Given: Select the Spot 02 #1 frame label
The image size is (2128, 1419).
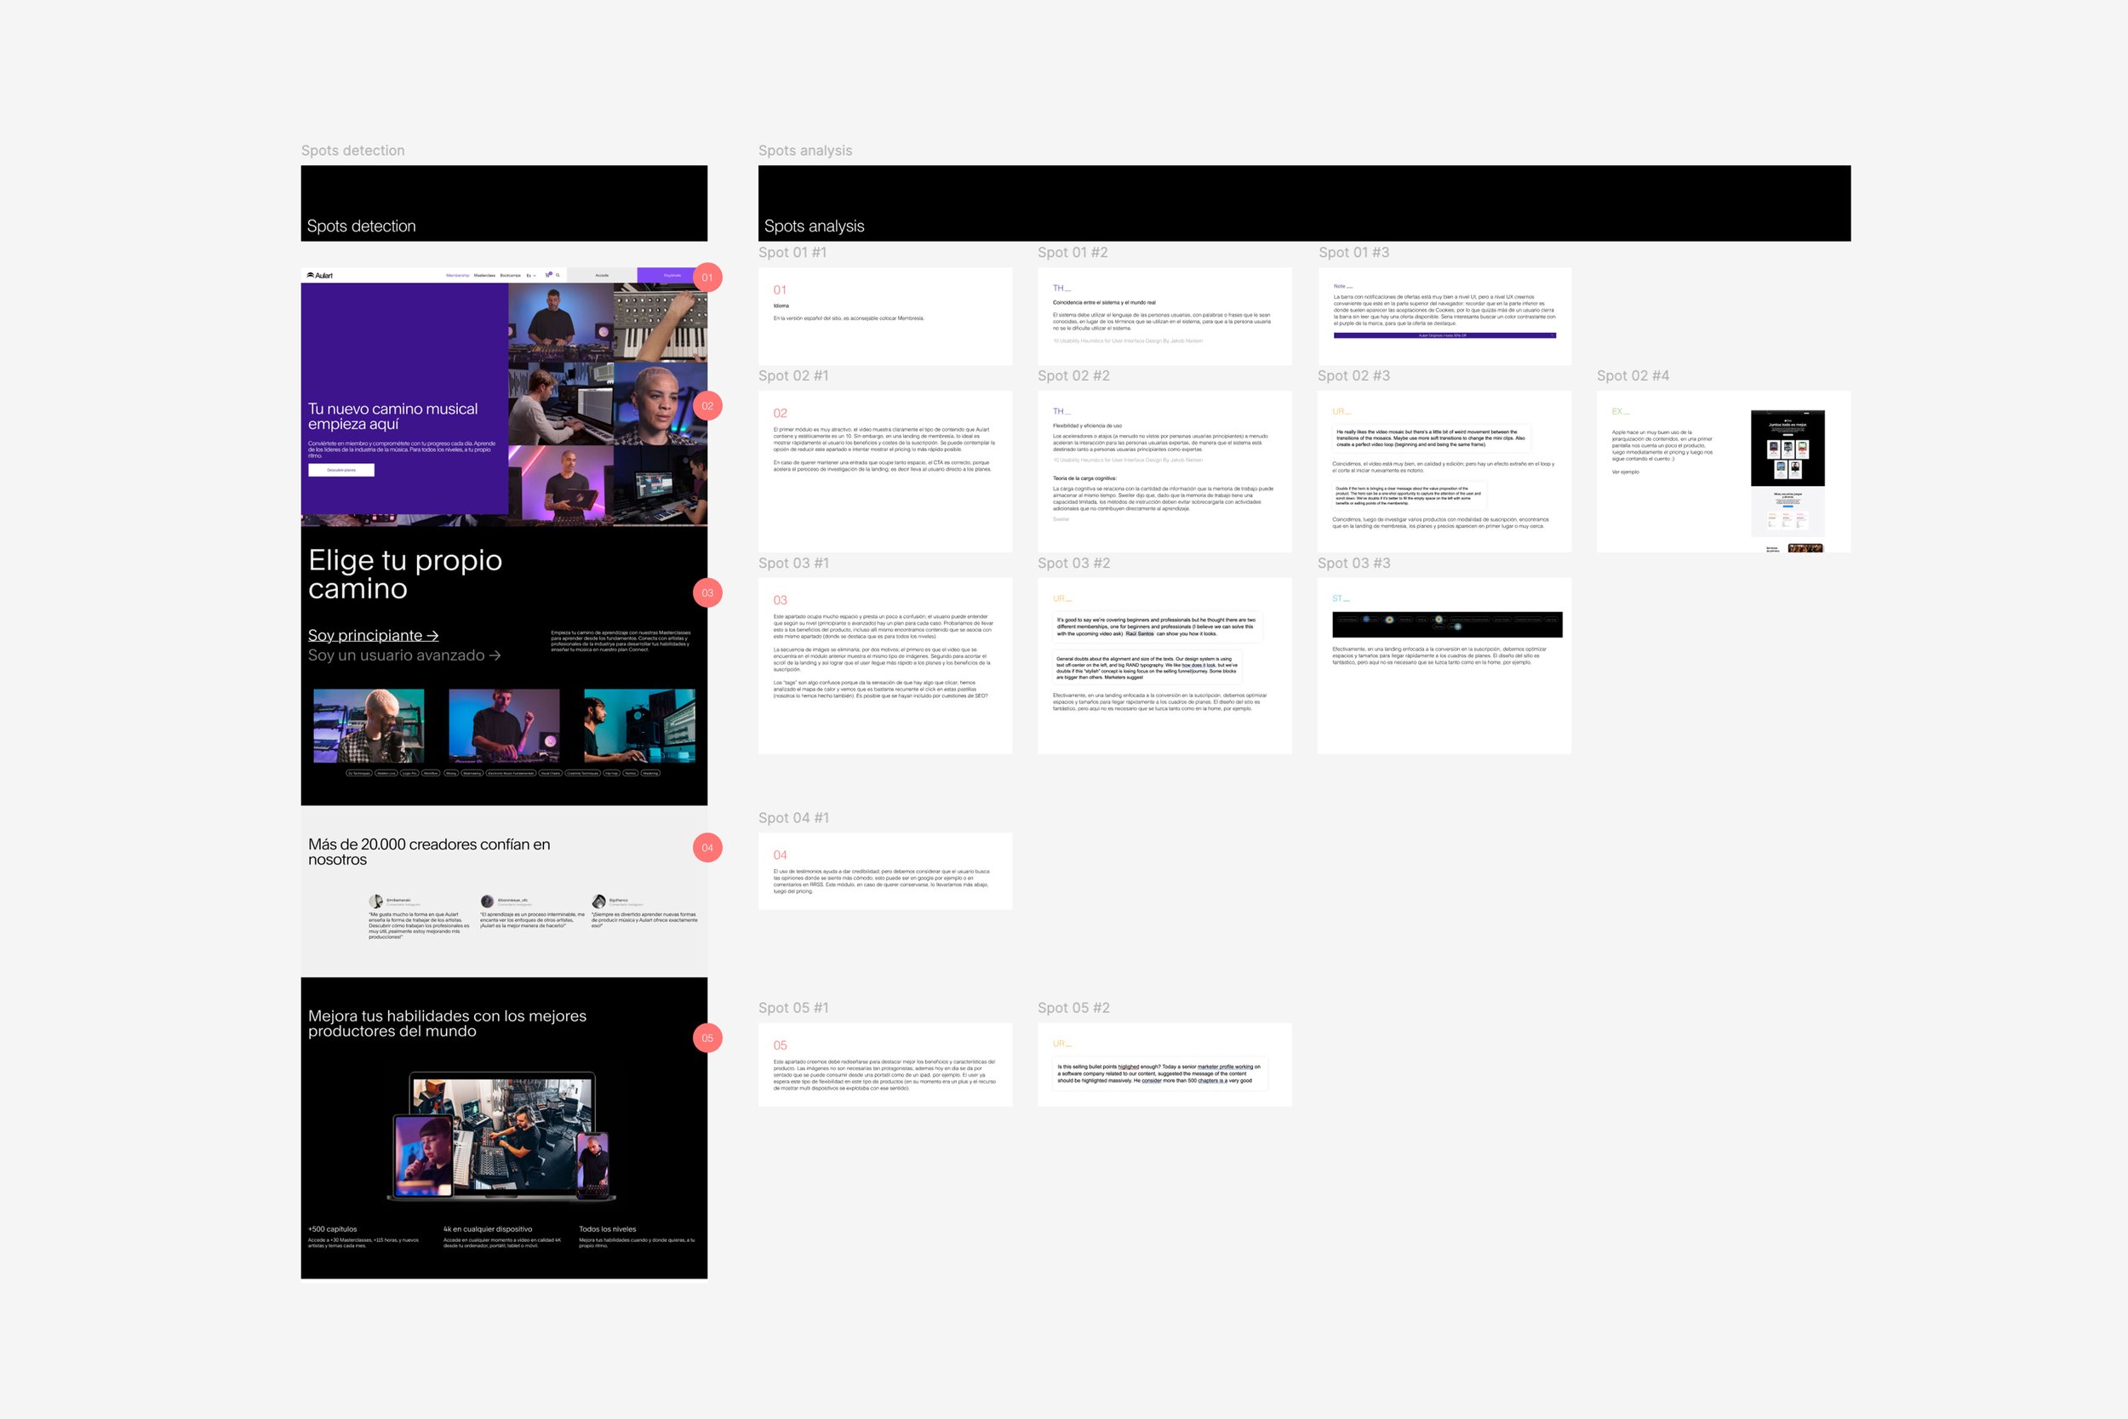Looking at the screenshot, I should (793, 375).
